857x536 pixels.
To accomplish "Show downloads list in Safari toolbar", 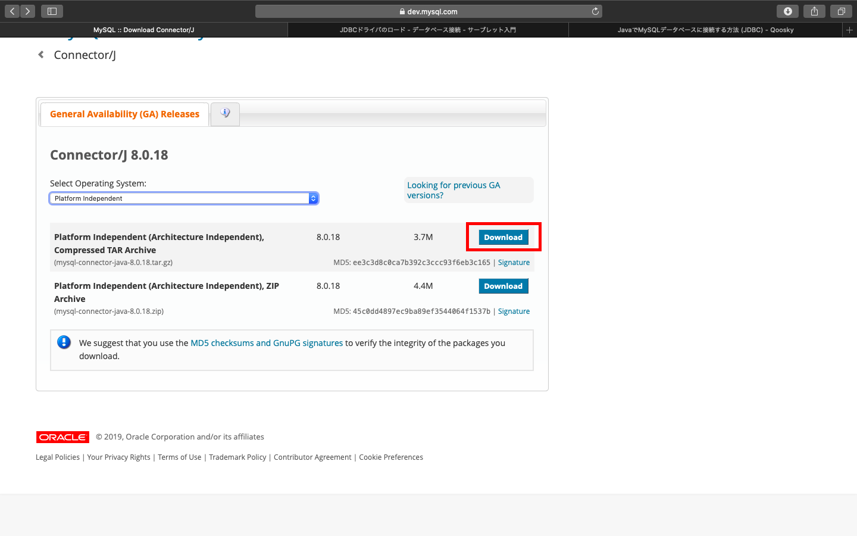I will pyautogui.click(x=787, y=11).
